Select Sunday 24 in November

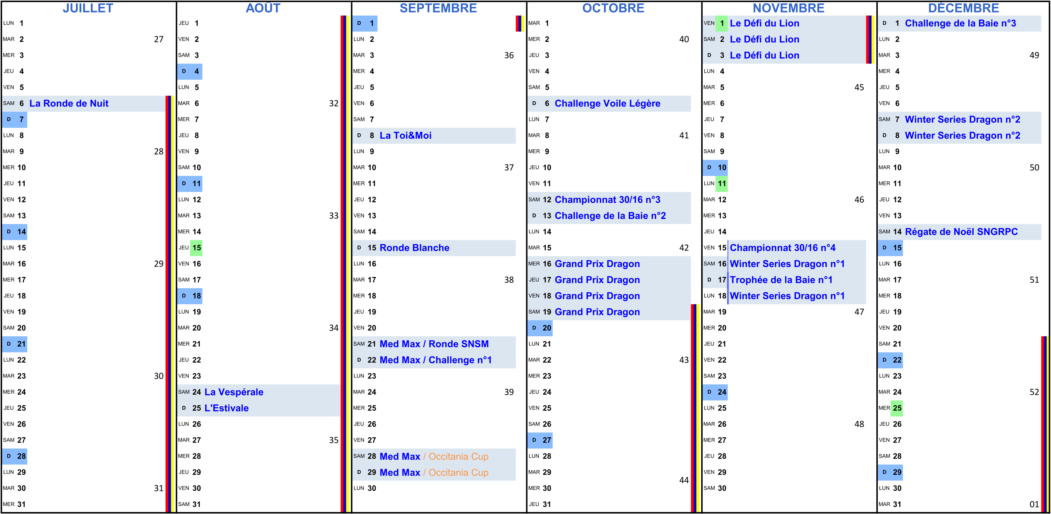[x=715, y=392]
